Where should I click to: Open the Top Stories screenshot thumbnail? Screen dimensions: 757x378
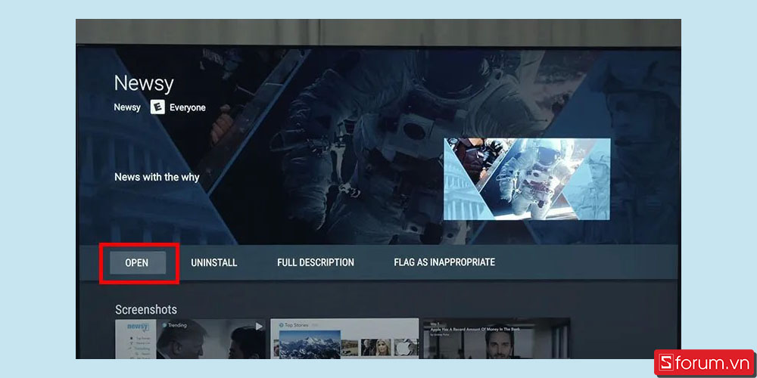point(344,339)
